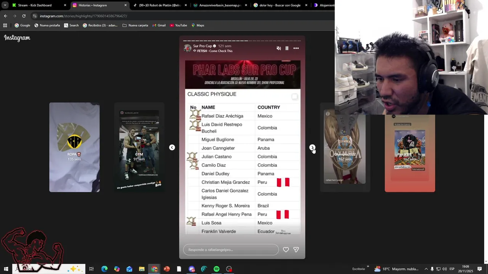
Task: Open PowerPoint from the taskbar
Action: tap(167, 269)
